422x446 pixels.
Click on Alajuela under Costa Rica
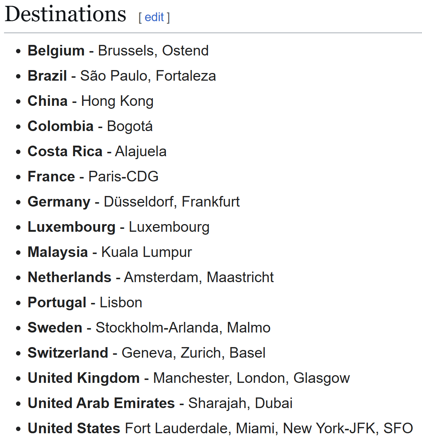[141, 151]
